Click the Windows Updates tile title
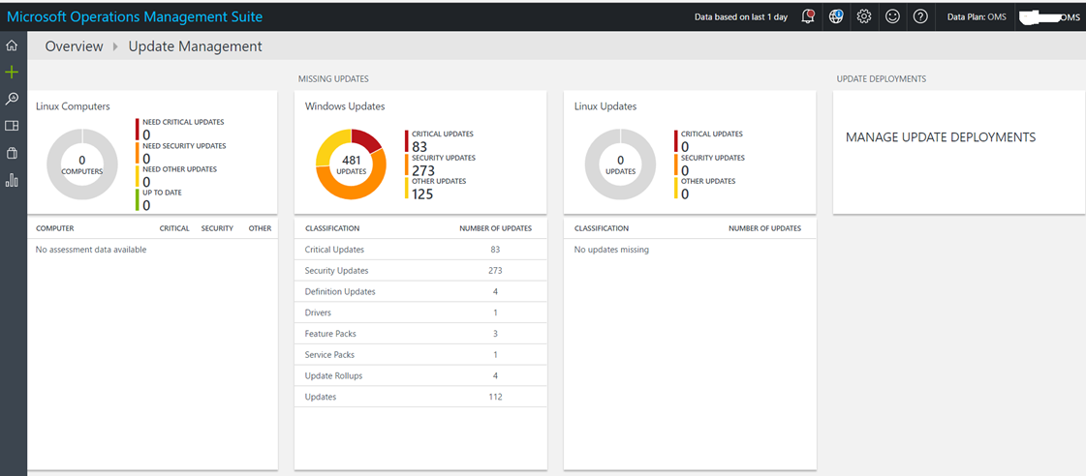Viewport: 1086px width, 476px height. [345, 106]
